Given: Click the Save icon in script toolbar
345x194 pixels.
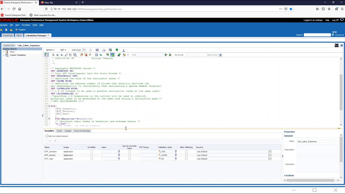Looking at the screenshot, I should 97,50.
